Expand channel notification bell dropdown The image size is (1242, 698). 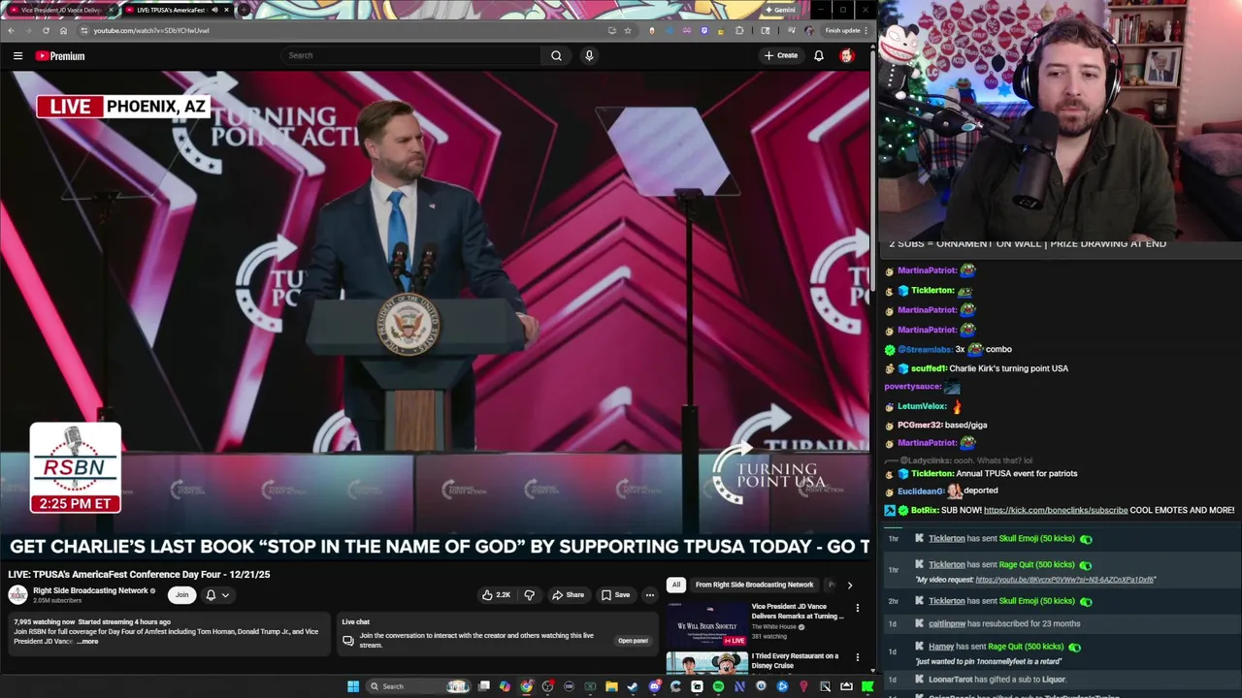click(x=217, y=595)
